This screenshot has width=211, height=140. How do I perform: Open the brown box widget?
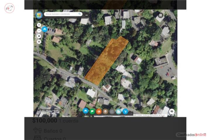click(105, 111)
